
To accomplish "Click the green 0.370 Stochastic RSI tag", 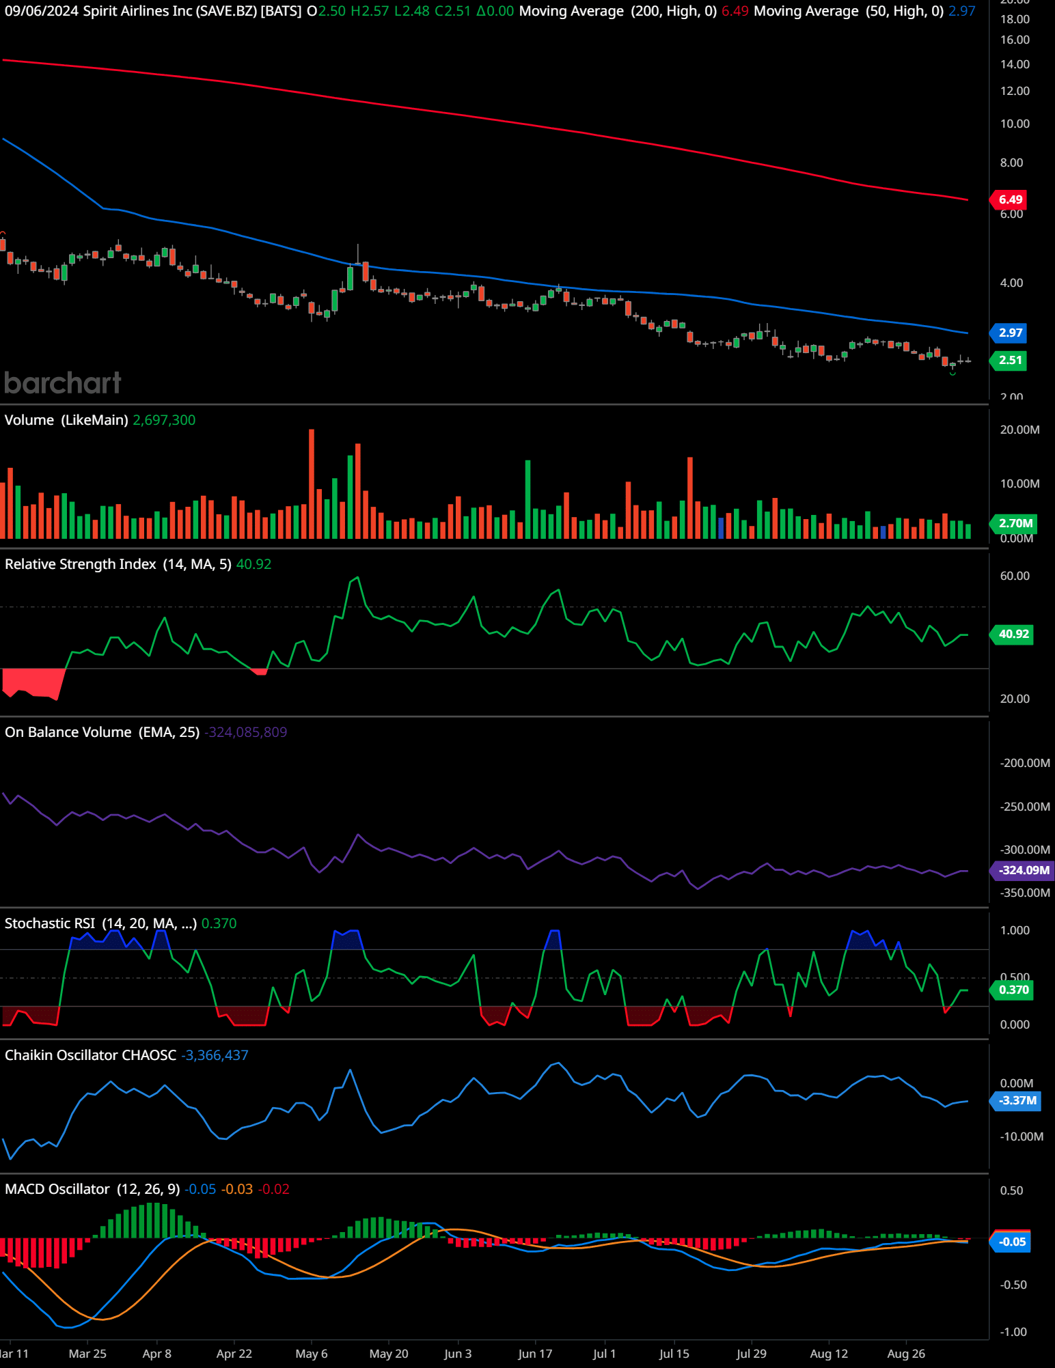I will coord(1013,990).
